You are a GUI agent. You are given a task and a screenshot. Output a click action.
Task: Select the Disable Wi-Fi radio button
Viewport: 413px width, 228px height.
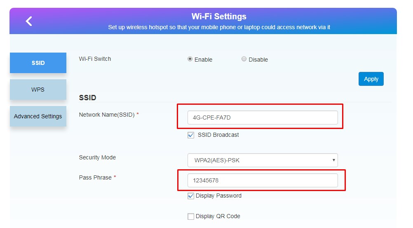pos(244,59)
